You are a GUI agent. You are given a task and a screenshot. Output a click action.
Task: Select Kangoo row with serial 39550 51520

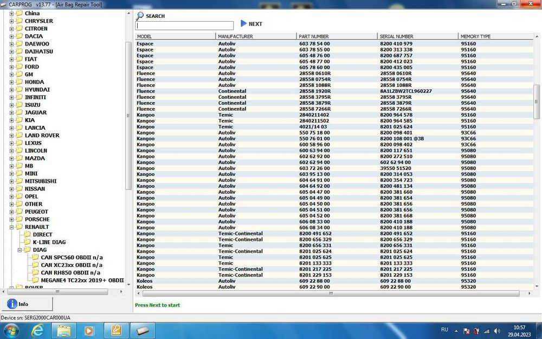coord(334,169)
